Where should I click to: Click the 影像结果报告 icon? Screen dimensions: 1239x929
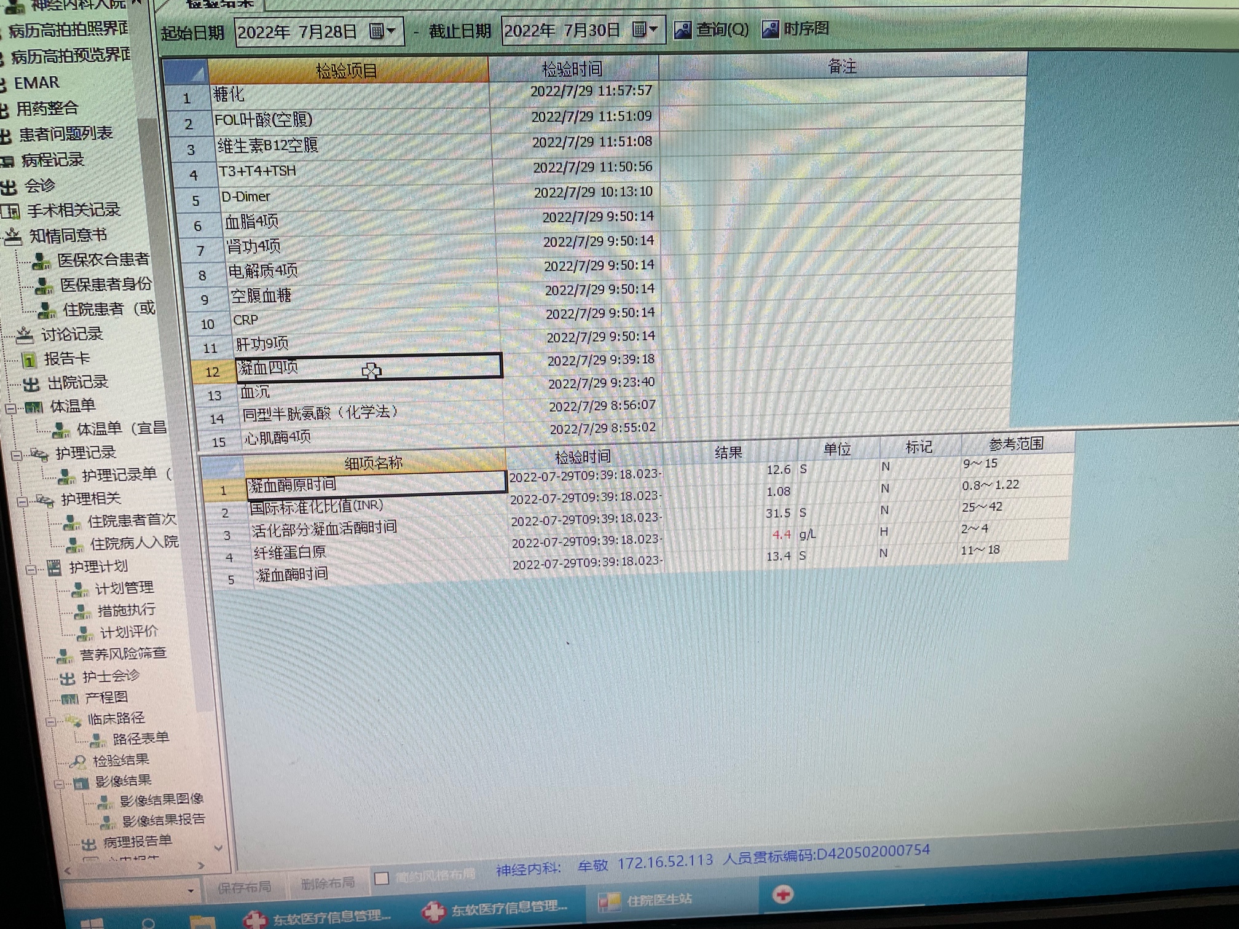(108, 821)
